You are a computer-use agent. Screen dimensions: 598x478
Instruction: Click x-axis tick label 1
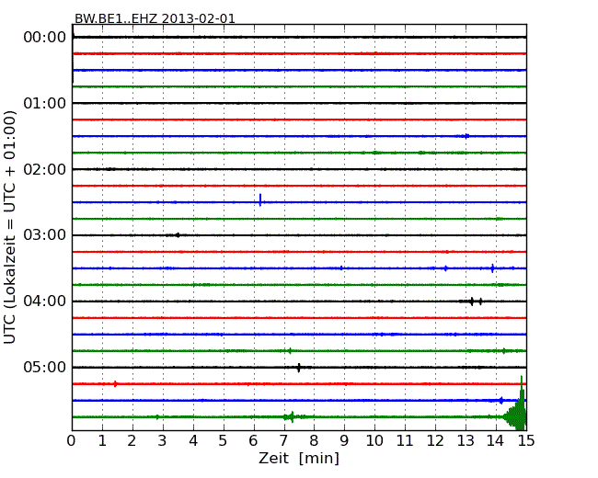coord(102,441)
